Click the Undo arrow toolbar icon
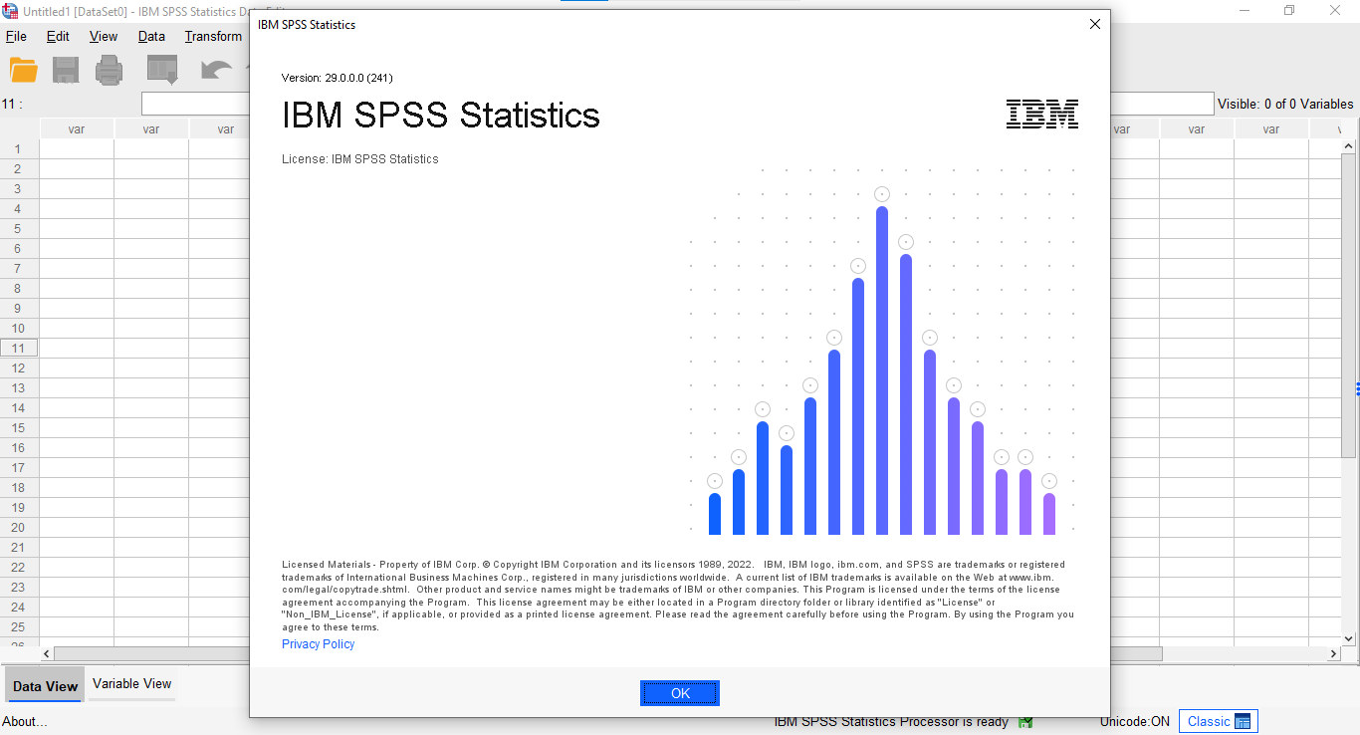 tap(216, 70)
